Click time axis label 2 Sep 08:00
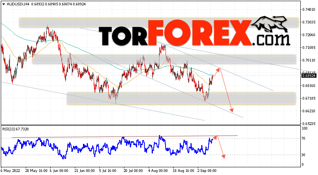 click(x=207, y=171)
